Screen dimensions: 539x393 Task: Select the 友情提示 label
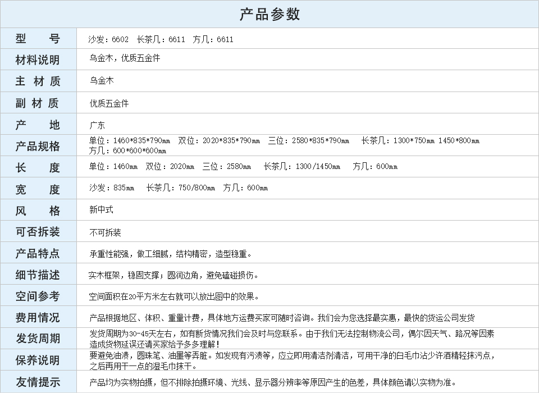pyautogui.click(x=38, y=382)
